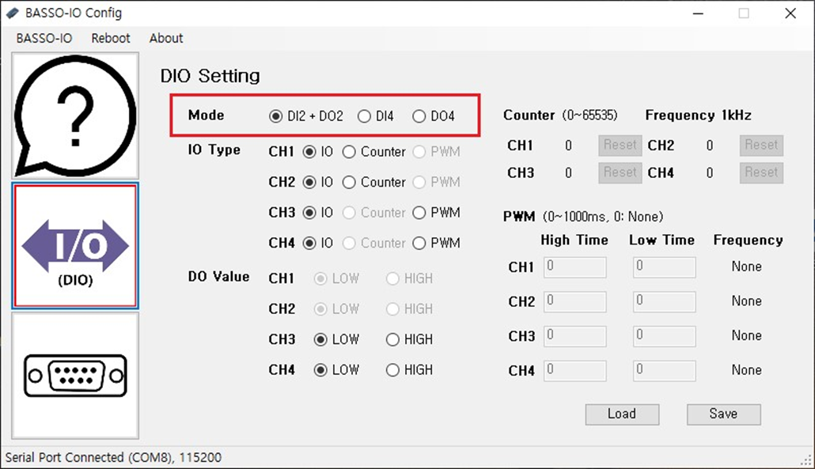Select the I/O (DIO) sidebar icon
This screenshot has width=815, height=469.
click(x=75, y=245)
